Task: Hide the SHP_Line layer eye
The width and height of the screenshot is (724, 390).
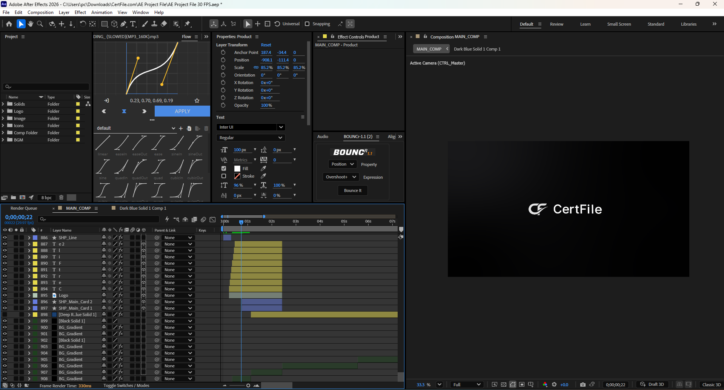Action: [5, 238]
